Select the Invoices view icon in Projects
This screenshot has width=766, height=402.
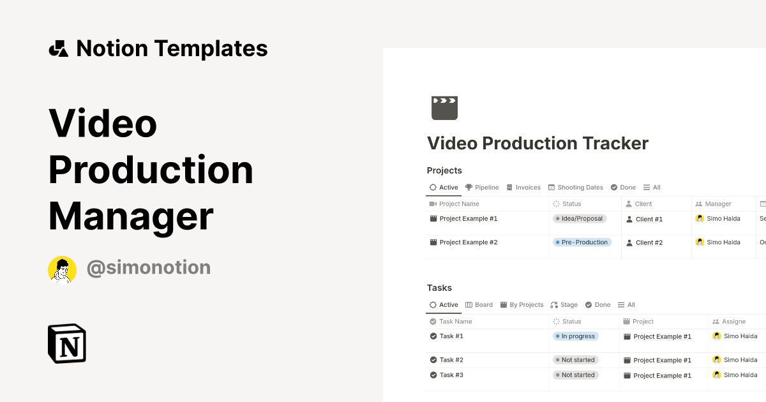(x=511, y=187)
